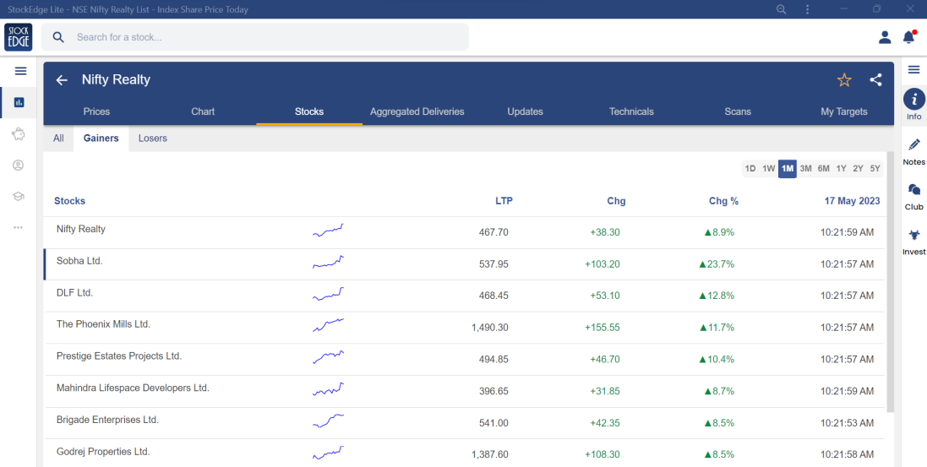Open the Info panel icon
The image size is (927, 467).
(913, 99)
